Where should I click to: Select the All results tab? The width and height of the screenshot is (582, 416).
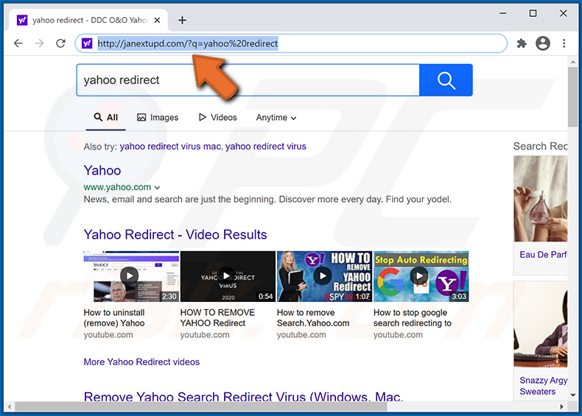(x=106, y=118)
